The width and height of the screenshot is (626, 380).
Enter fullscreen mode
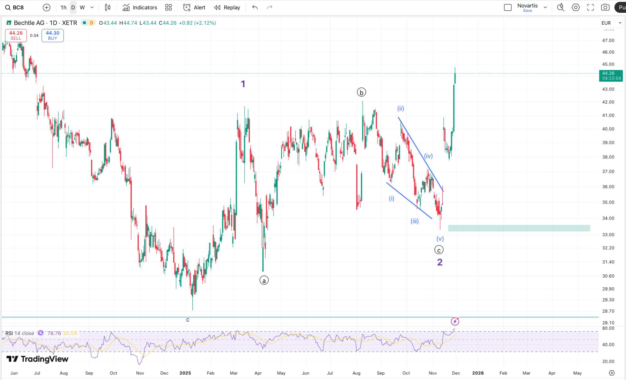(x=590, y=7)
